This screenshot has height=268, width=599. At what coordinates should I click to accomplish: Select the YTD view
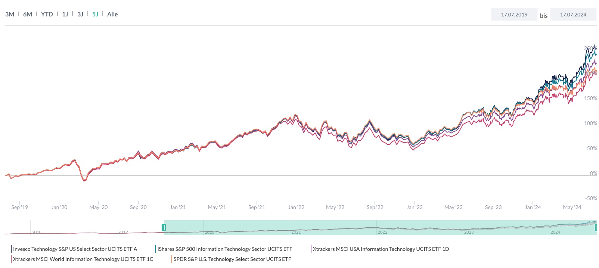pos(47,14)
